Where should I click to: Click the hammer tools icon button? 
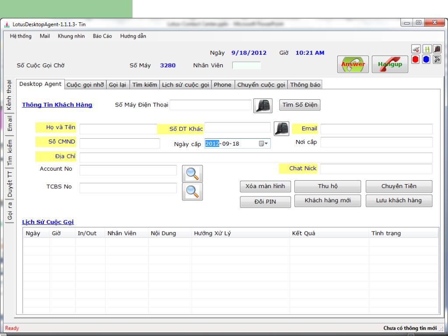(x=437, y=59)
